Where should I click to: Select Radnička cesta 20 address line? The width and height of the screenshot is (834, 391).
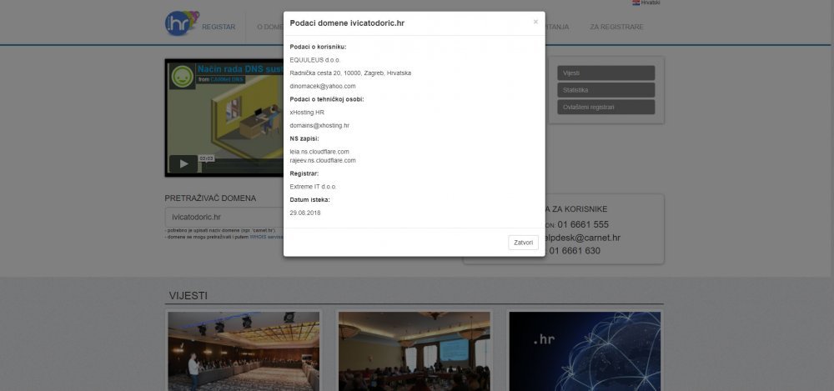(350, 73)
